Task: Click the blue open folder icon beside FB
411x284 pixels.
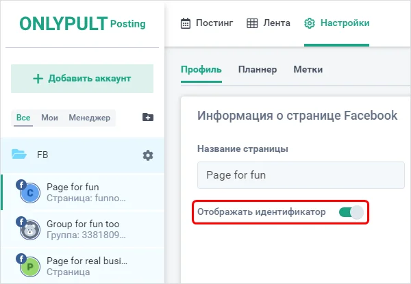Action: (19, 155)
